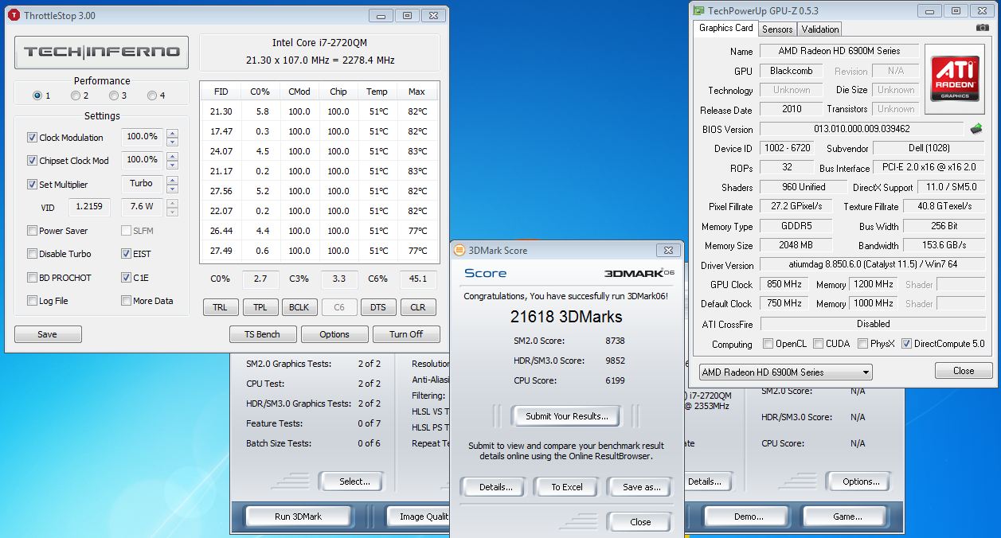The height and width of the screenshot is (538, 1001).
Task: Enable the Power Saver checkbox
Action: pos(33,231)
